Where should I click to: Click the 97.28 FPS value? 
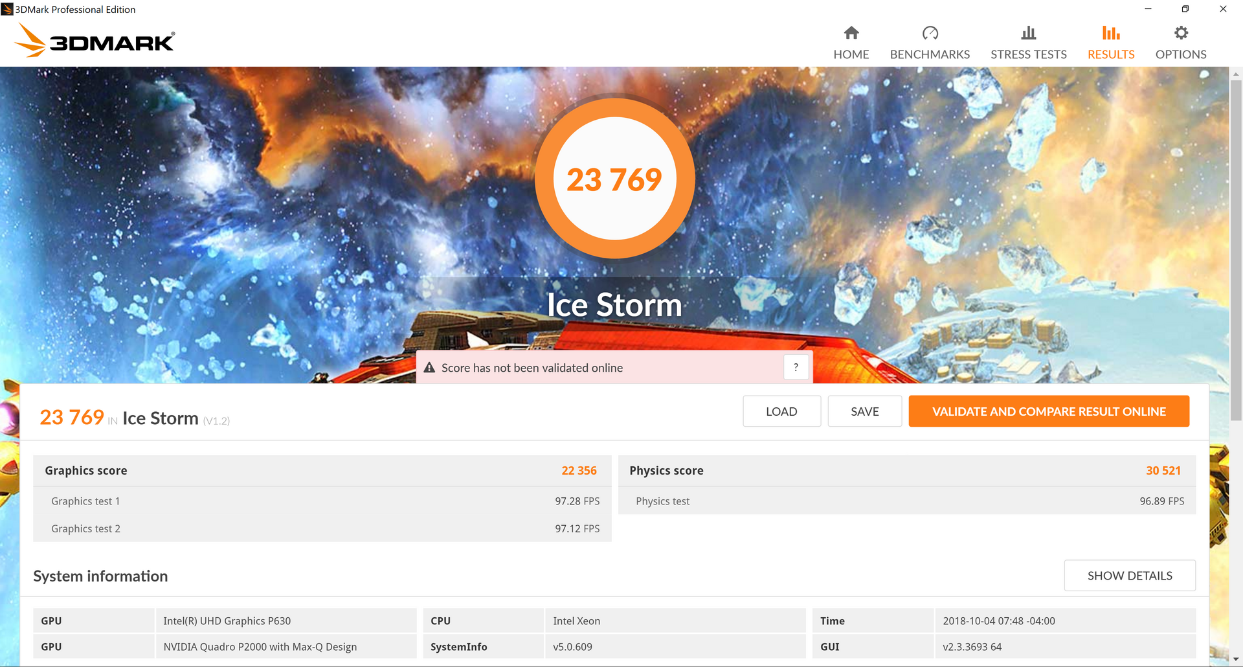pos(577,501)
